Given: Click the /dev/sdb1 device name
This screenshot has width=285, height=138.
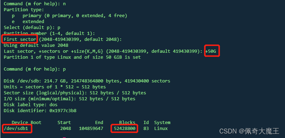Looking at the screenshot, I should 16,129.
